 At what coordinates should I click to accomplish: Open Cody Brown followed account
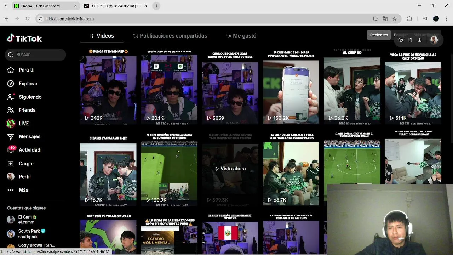coord(31,245)
